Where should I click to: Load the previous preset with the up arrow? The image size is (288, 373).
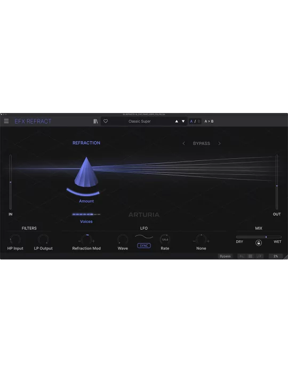click(x=177, y=121)
